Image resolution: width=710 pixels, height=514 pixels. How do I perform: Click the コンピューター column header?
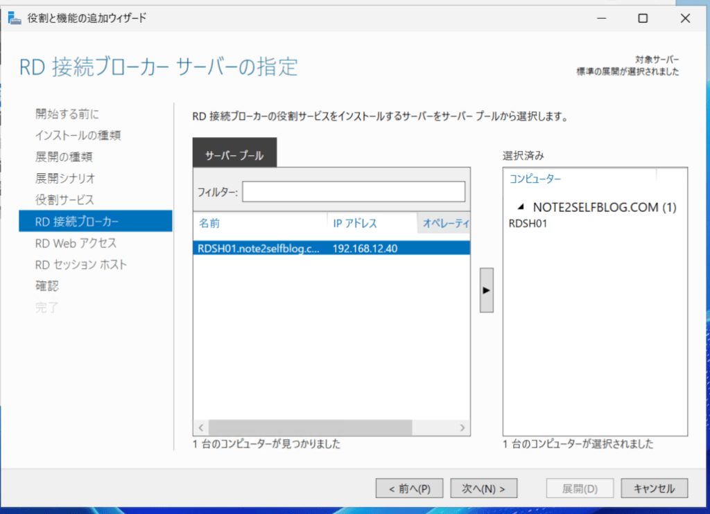(x=535, y=179)
